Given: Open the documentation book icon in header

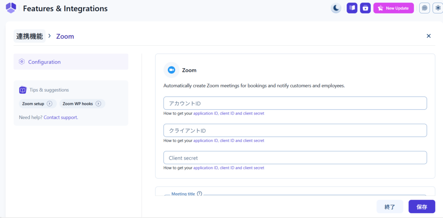Looking at the screenshot, I should 352,8.
